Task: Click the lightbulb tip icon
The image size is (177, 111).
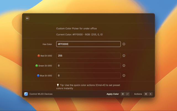Action: (58, 85)
